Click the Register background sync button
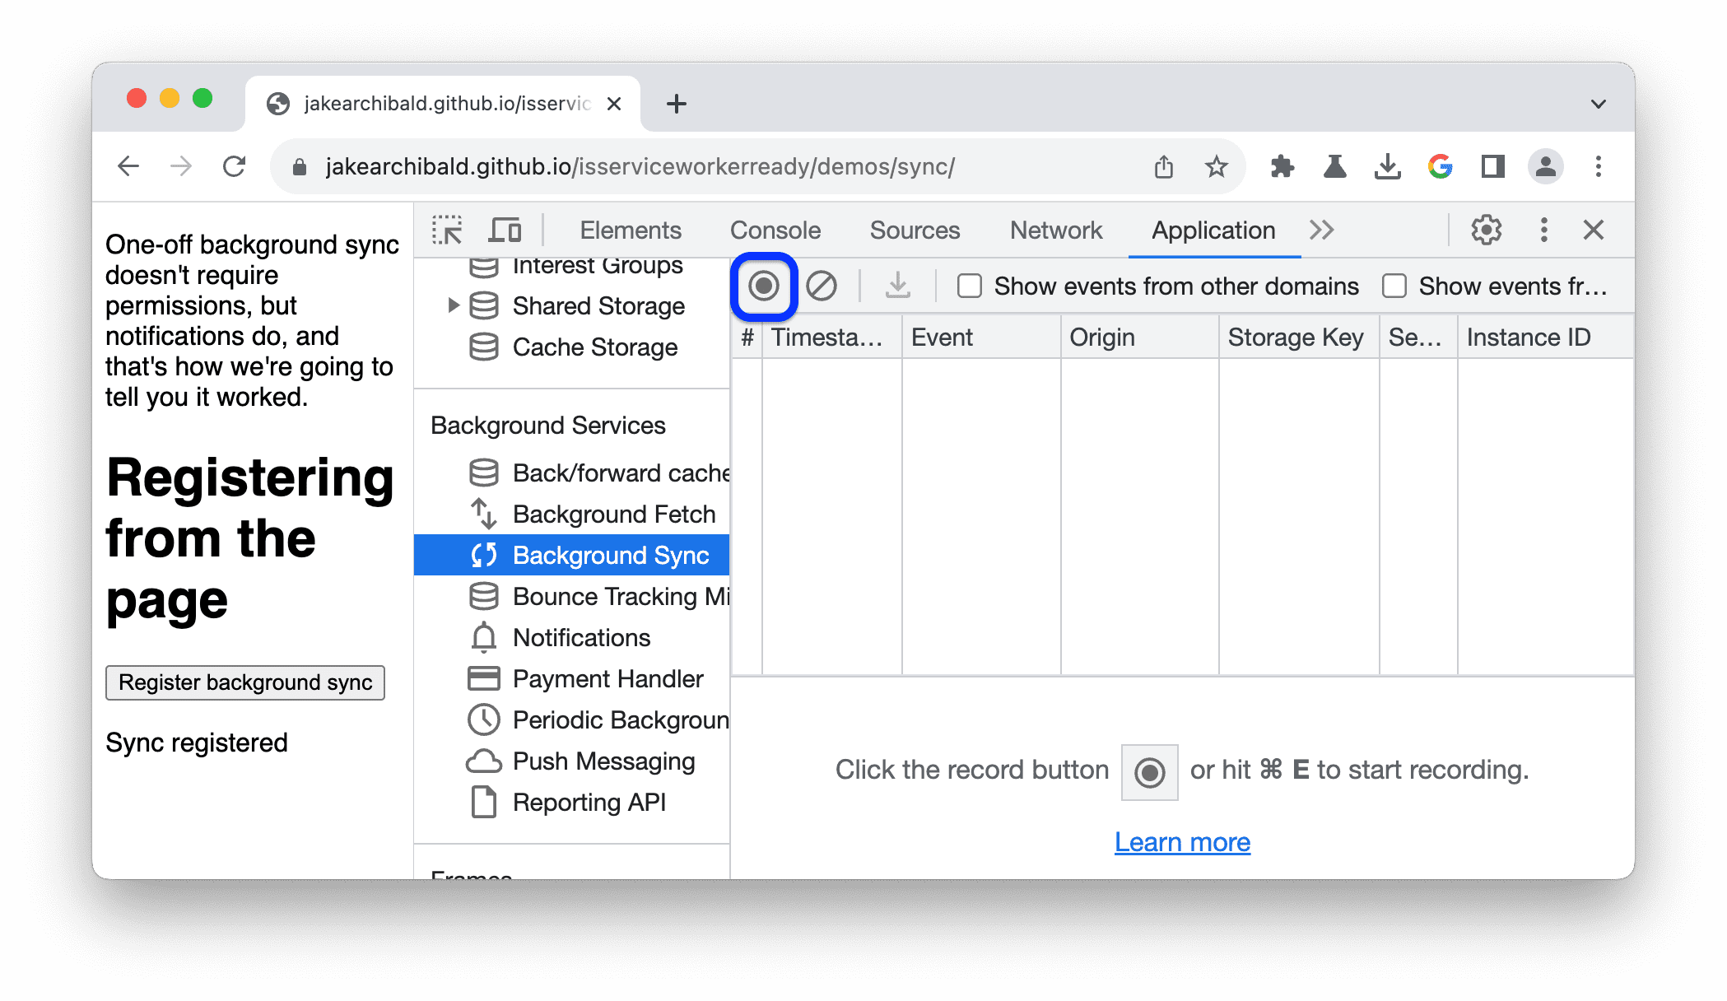This screenshot has width=1727, height=1001. pos(245,682)
